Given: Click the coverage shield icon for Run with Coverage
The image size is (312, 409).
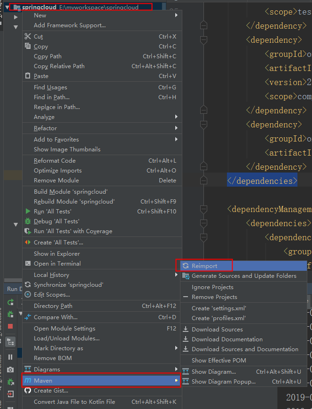Looking at the screenshot, I should pyautogui.click(x=28, y=231).
